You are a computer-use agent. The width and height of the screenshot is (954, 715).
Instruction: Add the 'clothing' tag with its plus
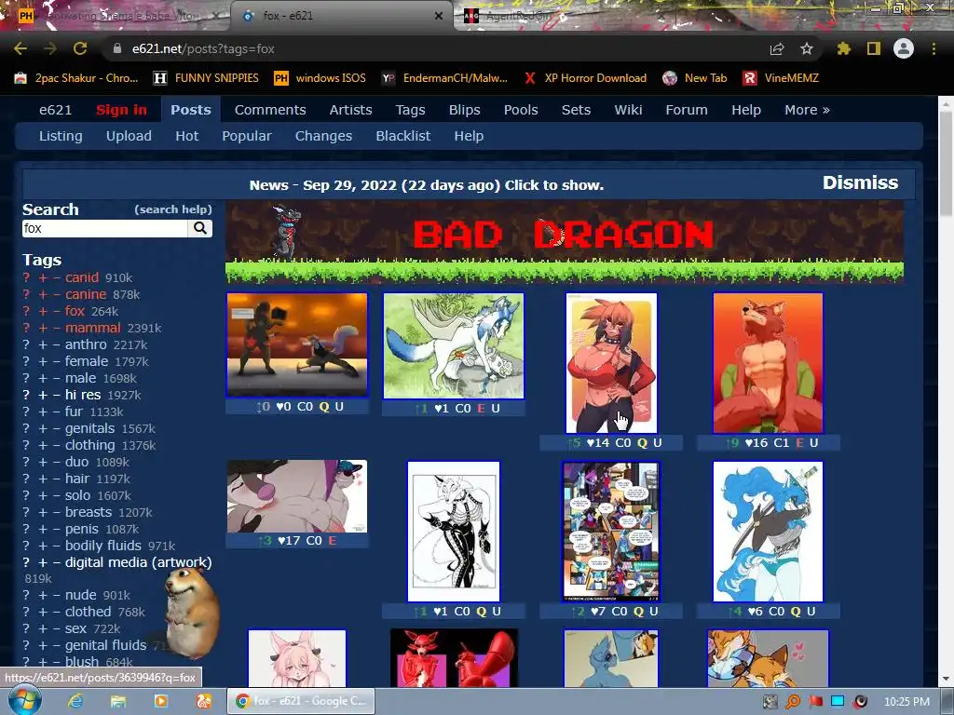tap(43, 446)
